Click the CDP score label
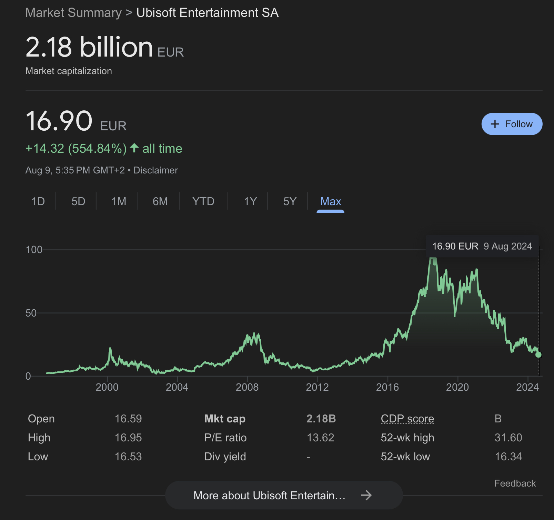This screenshot has width=554, height=520. 407,419
